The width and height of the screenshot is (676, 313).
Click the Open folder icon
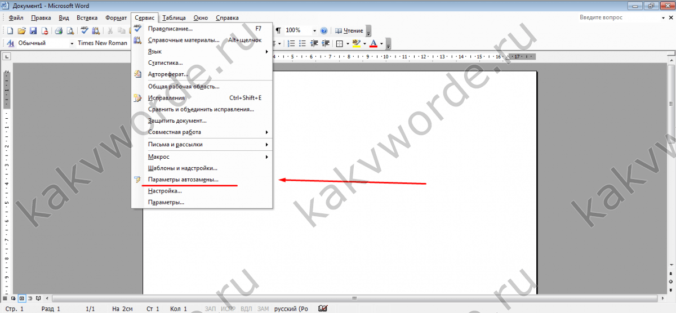tap(21, 30)
